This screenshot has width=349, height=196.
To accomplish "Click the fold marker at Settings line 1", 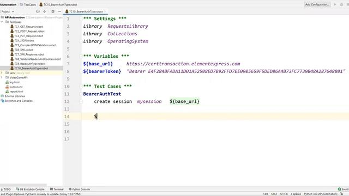I will click(x=81, y=19).
